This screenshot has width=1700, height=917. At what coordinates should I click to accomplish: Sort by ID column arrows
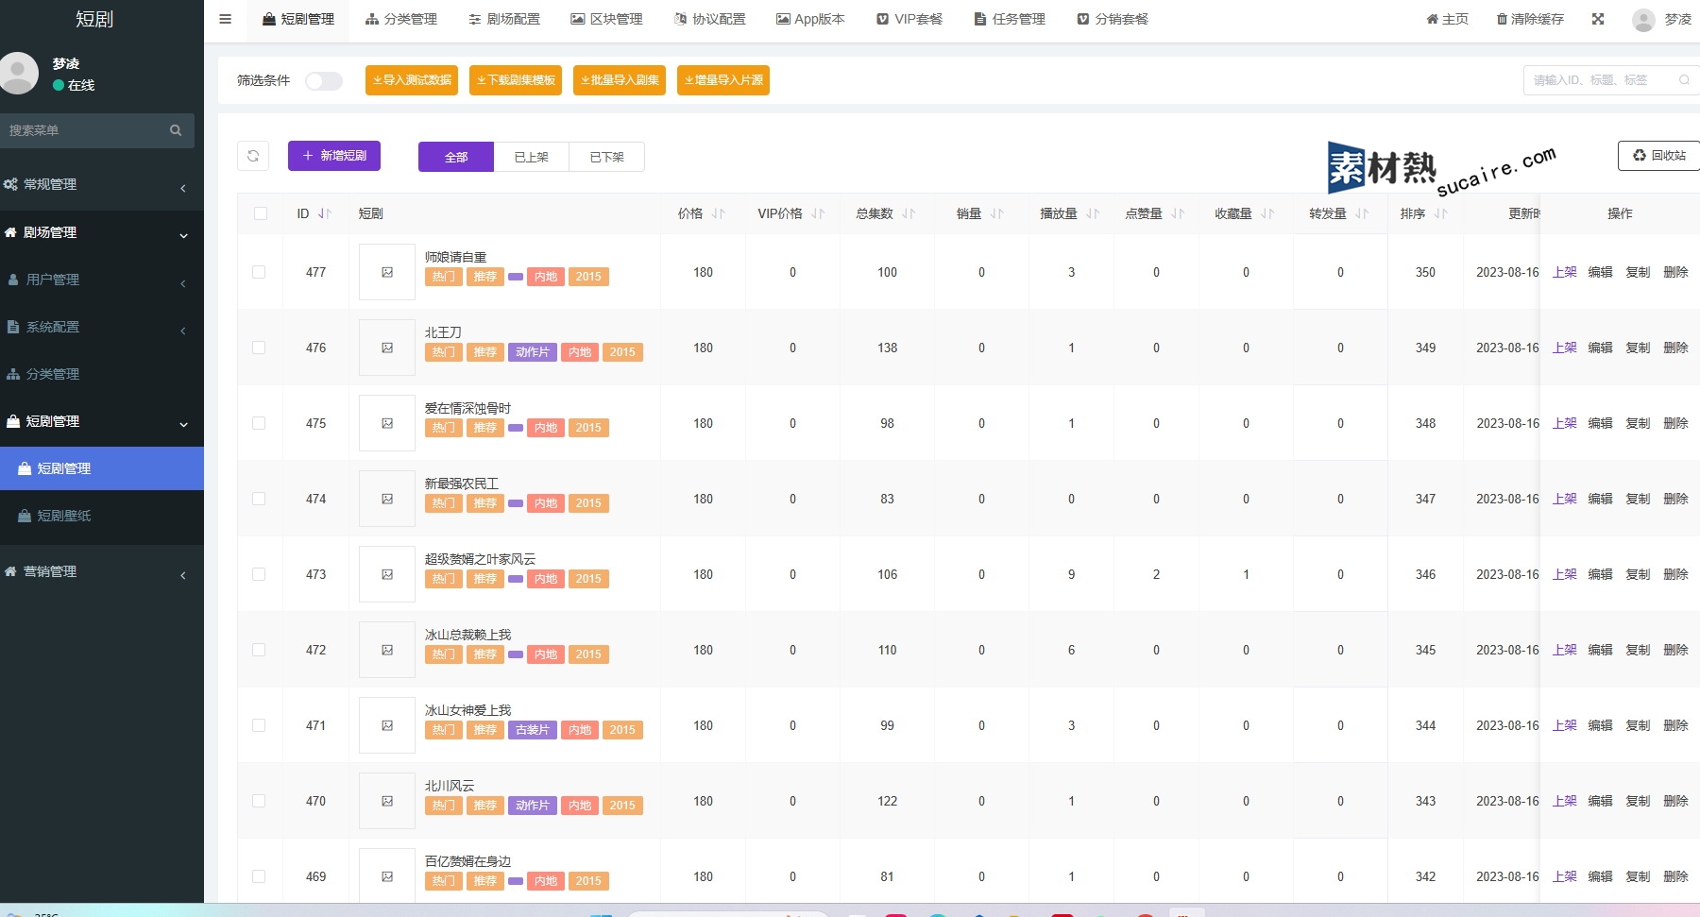click(325, 213)
